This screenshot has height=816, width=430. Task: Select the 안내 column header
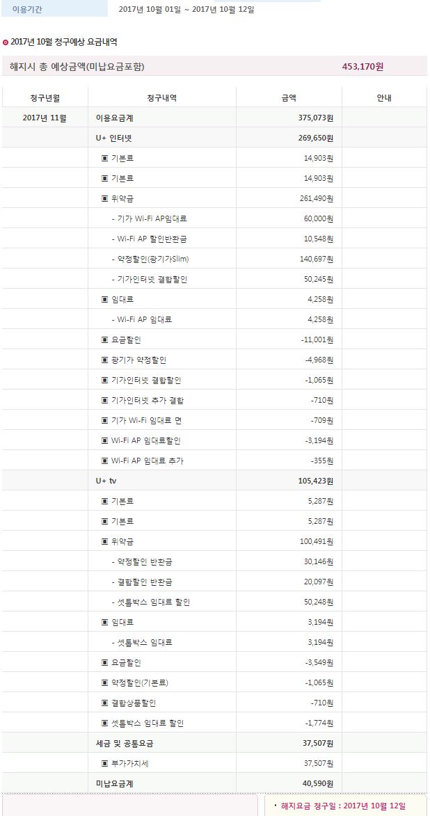coord(384,98)
